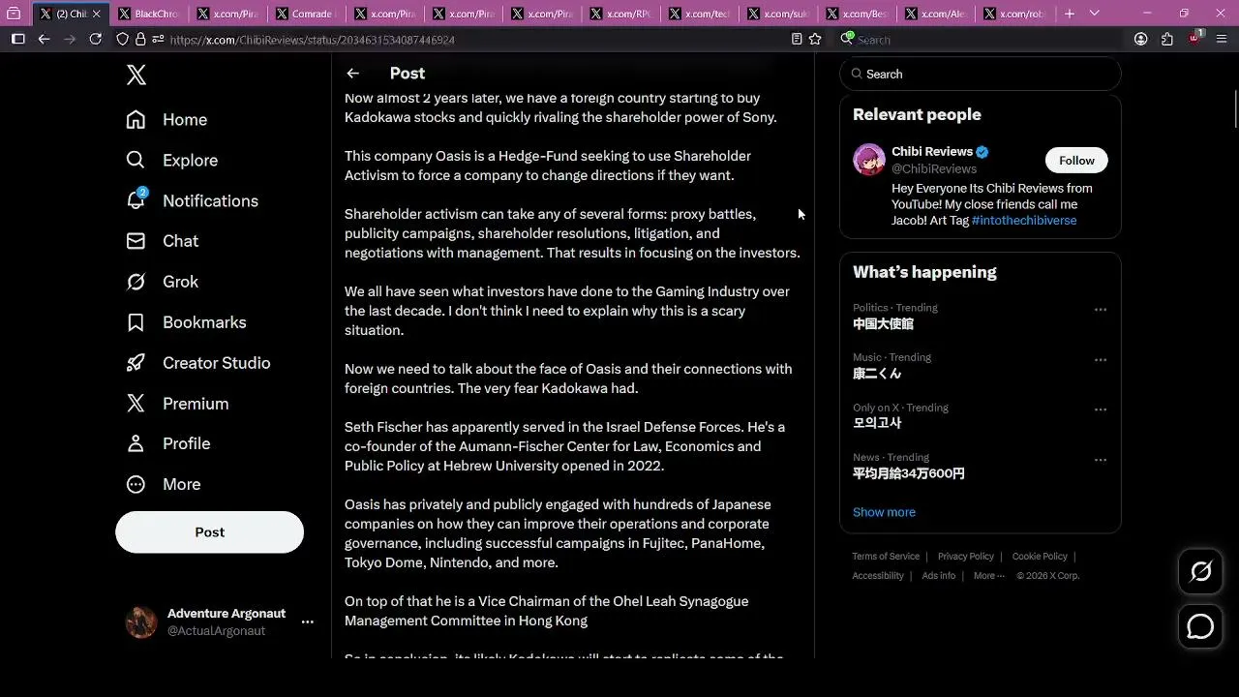
Task: Switch to the BlackChro browser tab
Action: pyautogui.click(x=148, y=14)
